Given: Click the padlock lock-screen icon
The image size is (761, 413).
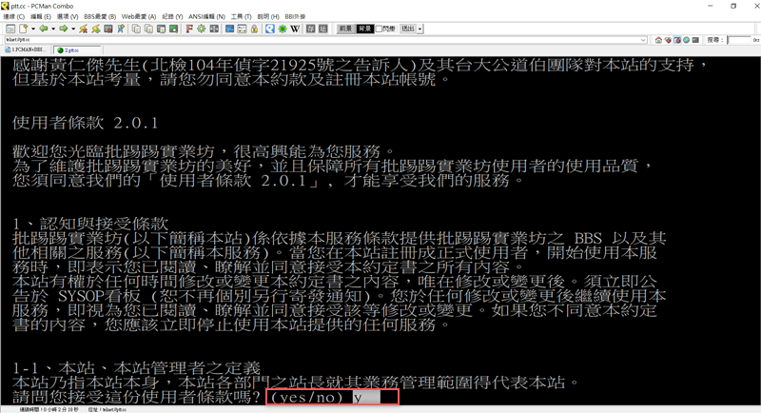Looking at the screenshot, I should [254, 29].
